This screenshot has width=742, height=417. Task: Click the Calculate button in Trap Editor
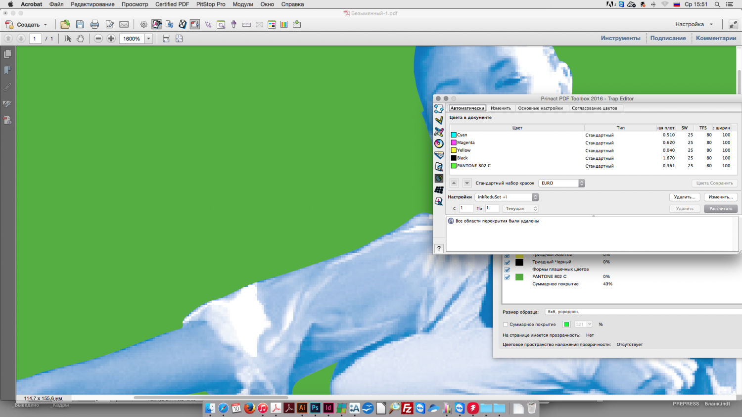(721, 209)
